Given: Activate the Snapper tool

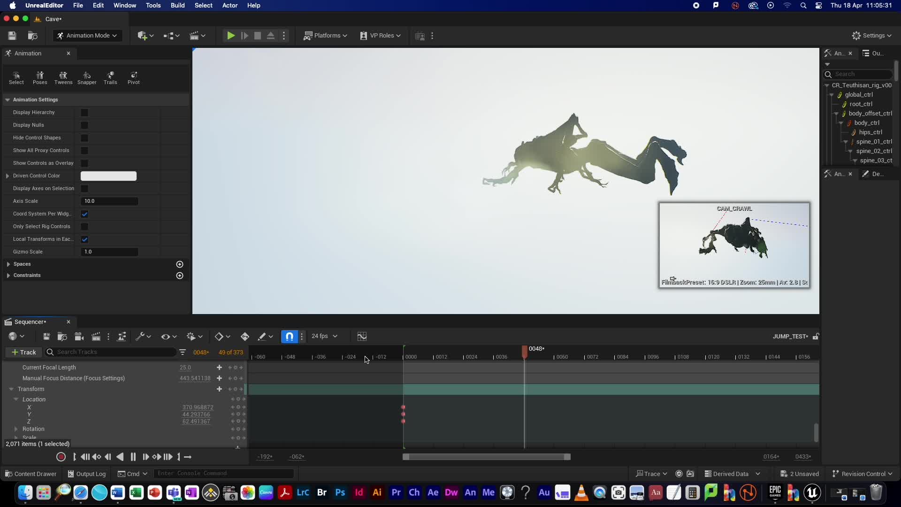Looking at the screenshot, I should pyautogui.click(x=87, y=77).
